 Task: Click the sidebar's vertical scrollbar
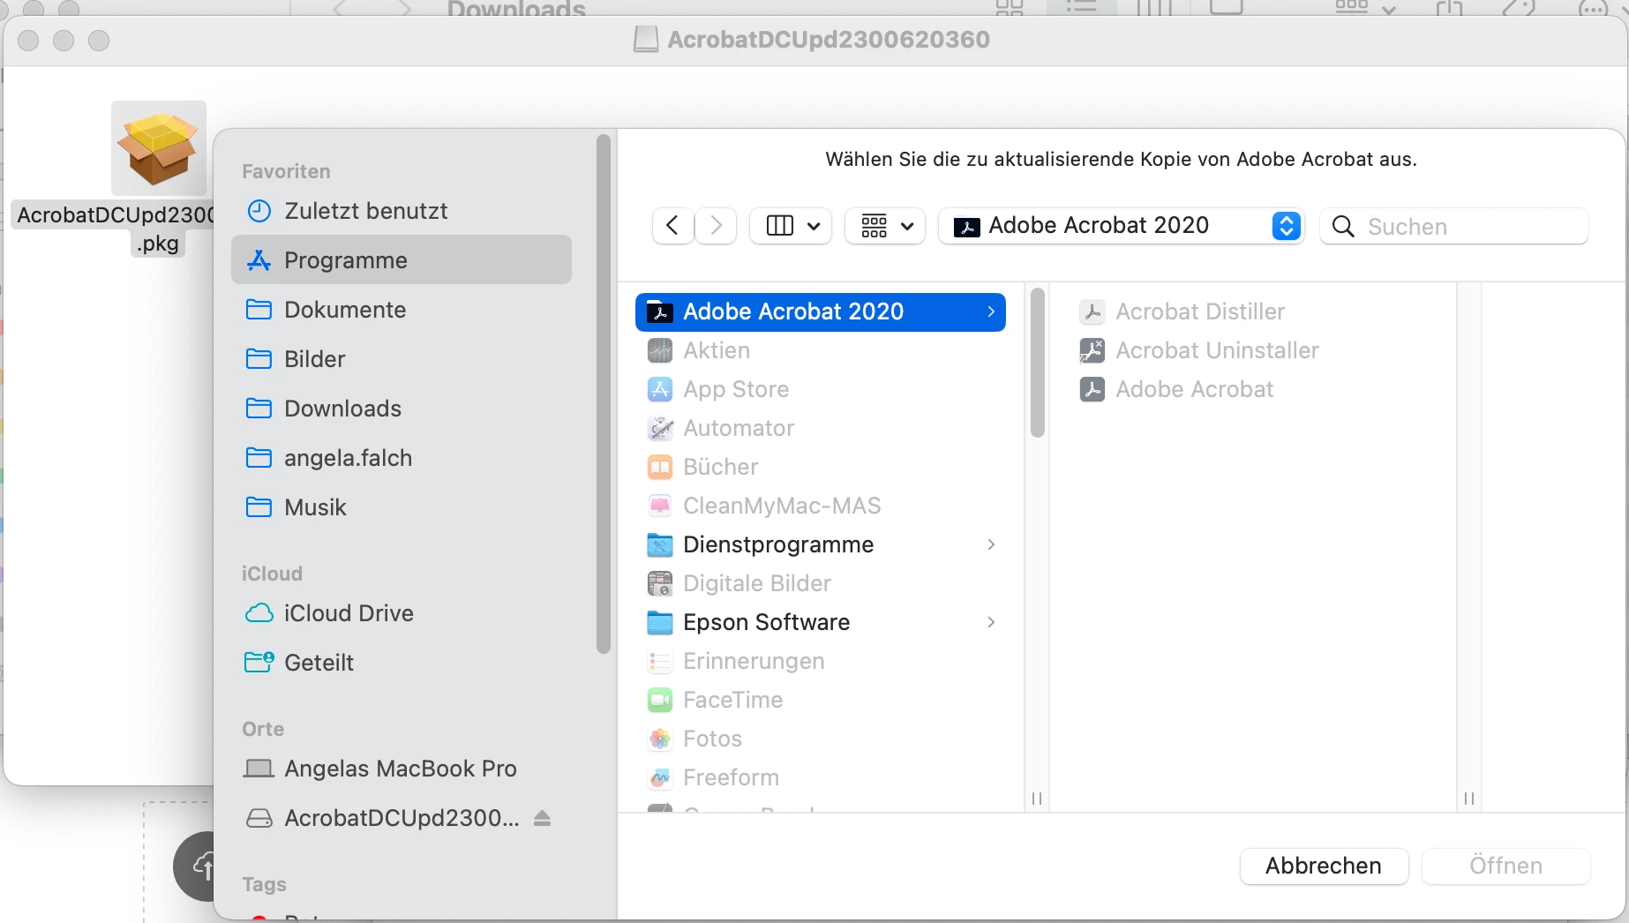coord(604,394)
